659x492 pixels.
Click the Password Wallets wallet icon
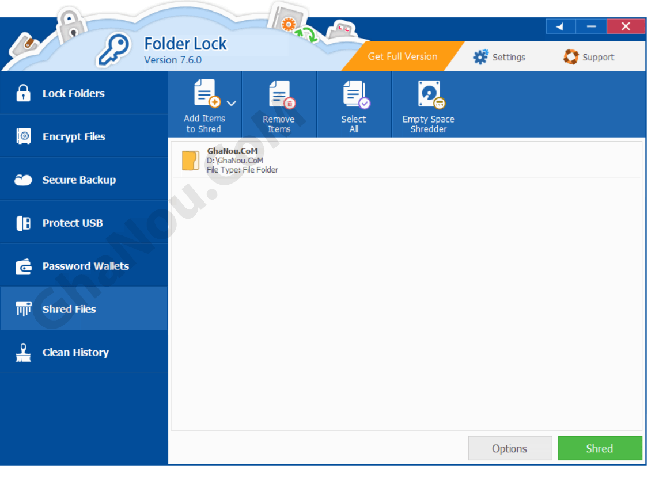[24, 266]
